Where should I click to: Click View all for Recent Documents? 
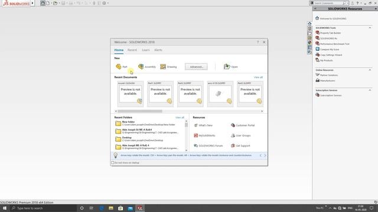click(x=258, y=77)
